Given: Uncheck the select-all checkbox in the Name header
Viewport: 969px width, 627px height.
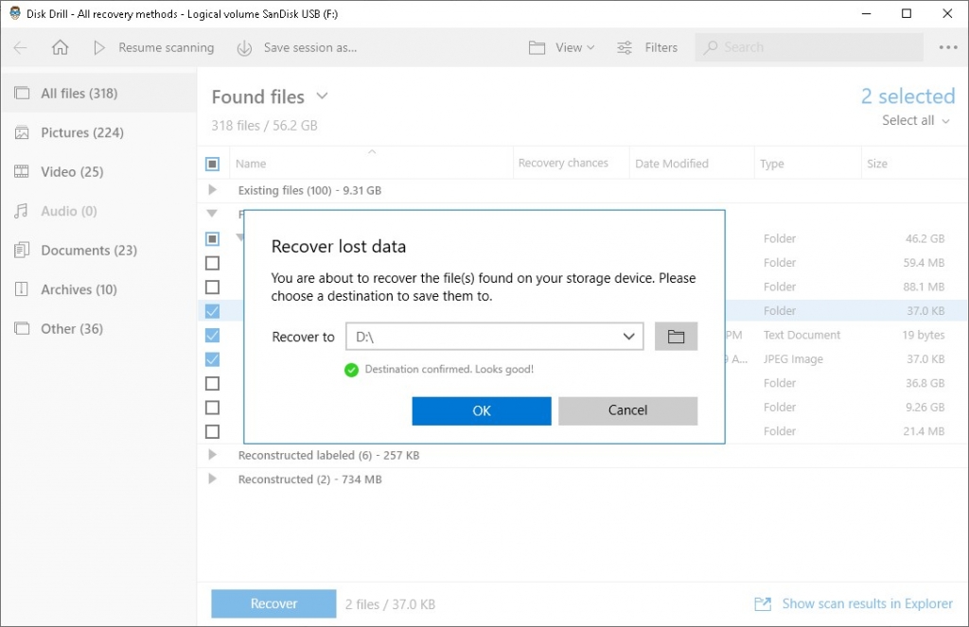Looking at the screenshot, I should tap(213, 163).
